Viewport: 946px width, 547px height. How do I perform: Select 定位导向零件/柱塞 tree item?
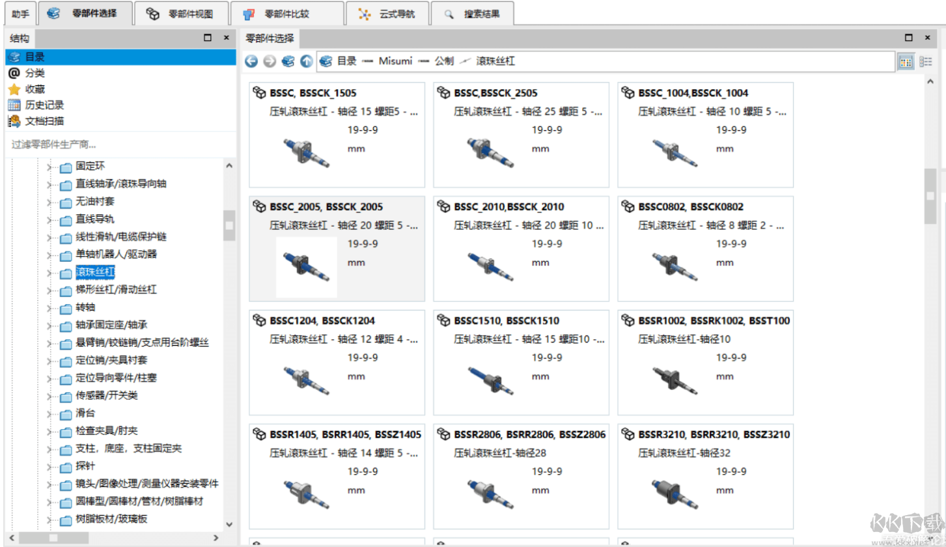pyautogui.click(x=116, y=378)
